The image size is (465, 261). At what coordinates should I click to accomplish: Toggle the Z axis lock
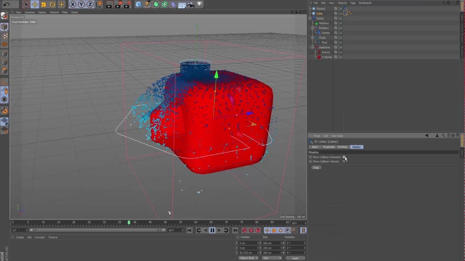90,4
